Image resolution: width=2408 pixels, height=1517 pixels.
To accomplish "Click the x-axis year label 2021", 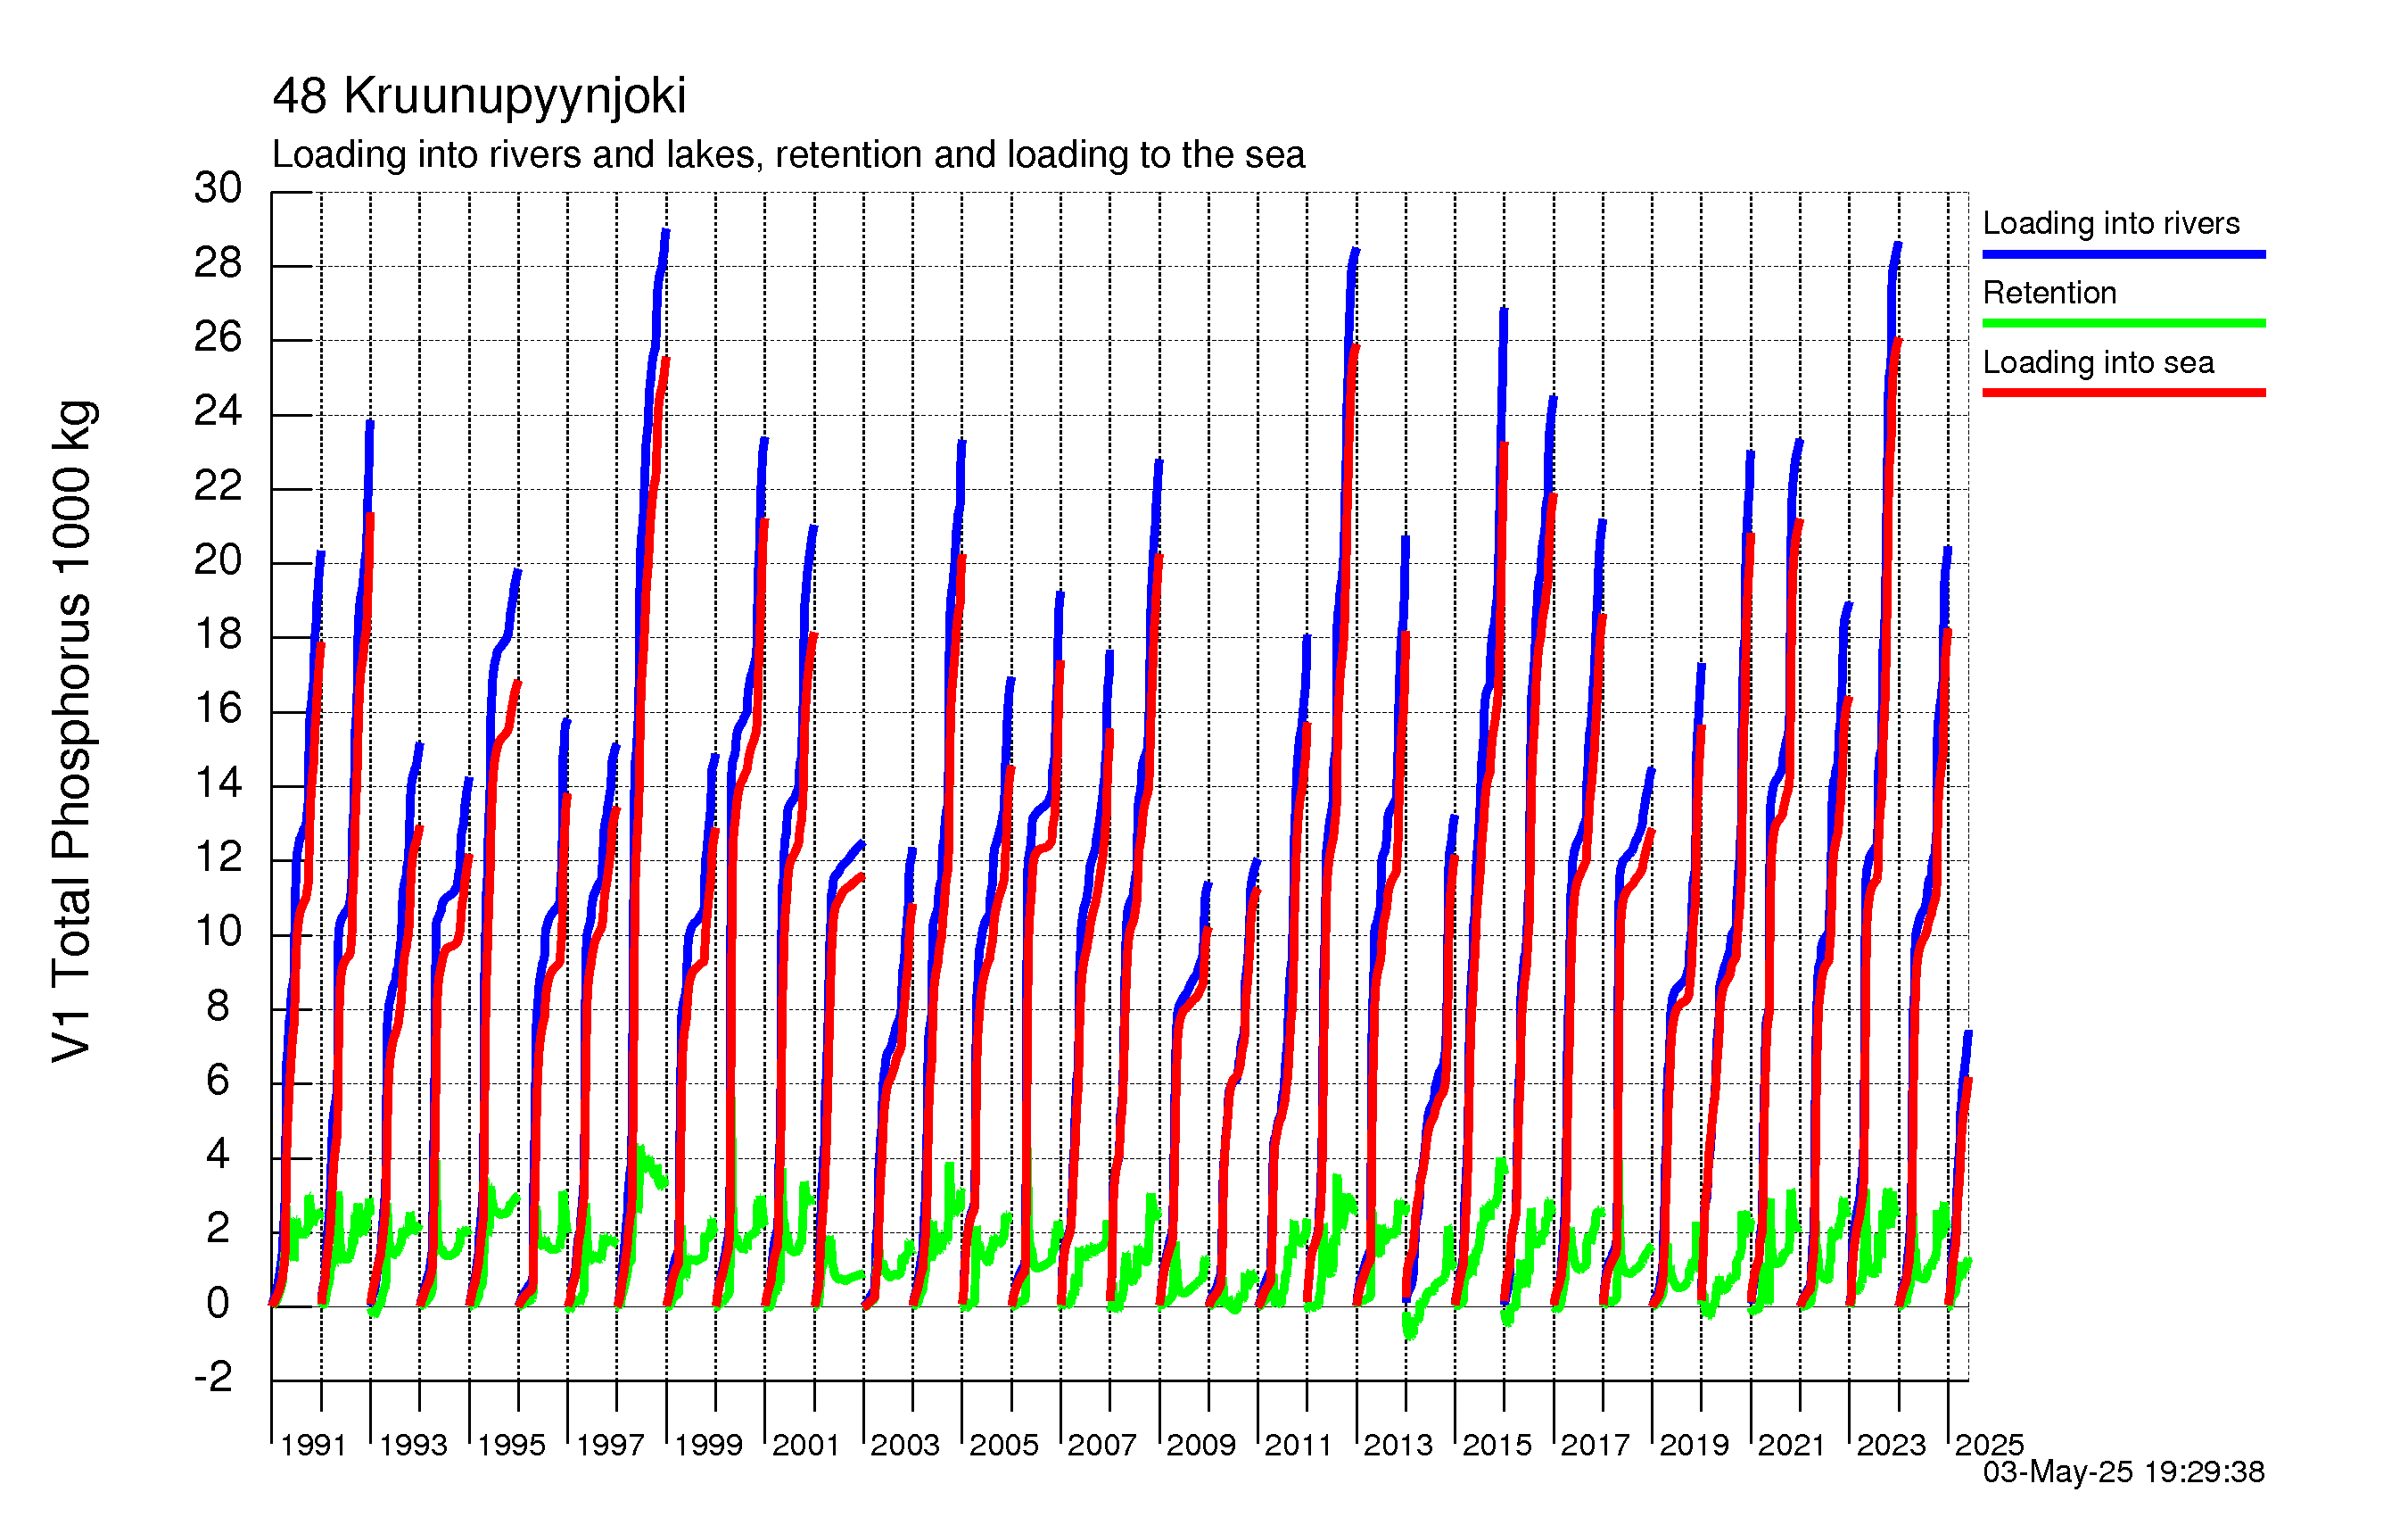I will [1792, 1445].
